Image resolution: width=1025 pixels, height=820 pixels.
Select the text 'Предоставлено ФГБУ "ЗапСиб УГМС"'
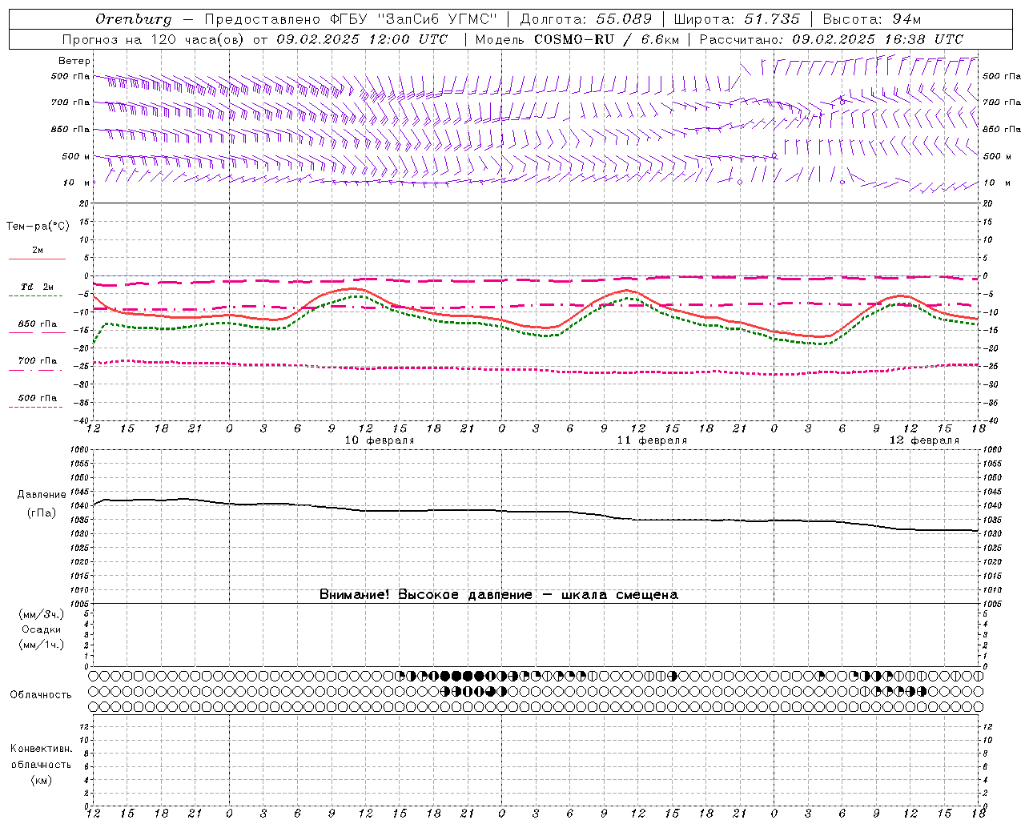point(352,19)
